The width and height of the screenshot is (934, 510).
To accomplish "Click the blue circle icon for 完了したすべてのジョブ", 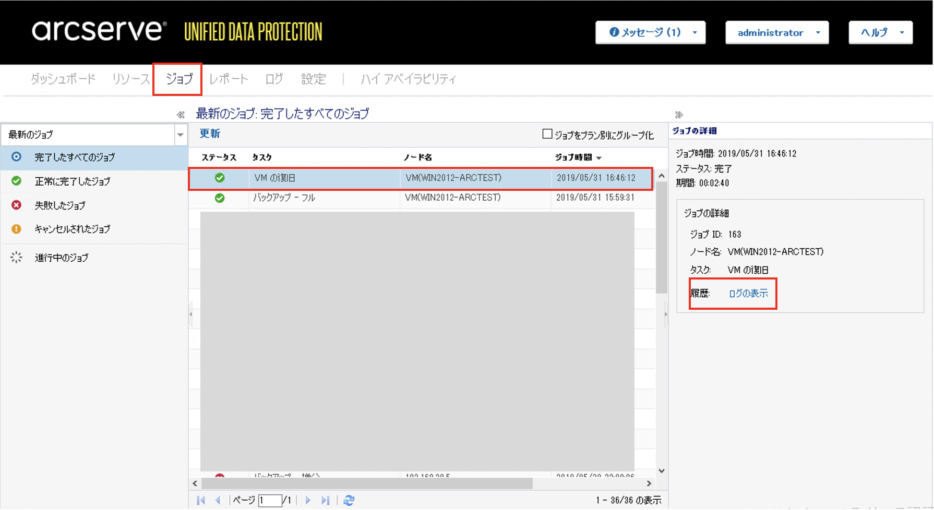I will [x=17, y=157].
